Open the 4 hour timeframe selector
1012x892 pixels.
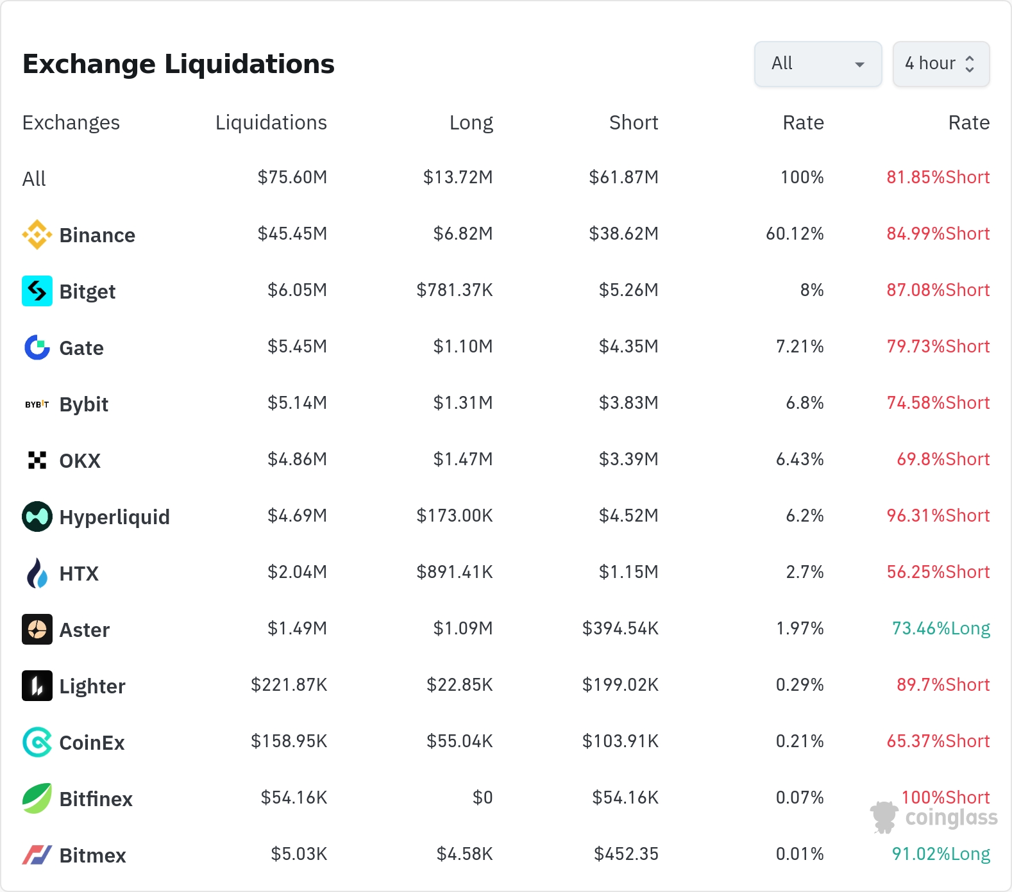pyautogui.click(x=941, y=64)
